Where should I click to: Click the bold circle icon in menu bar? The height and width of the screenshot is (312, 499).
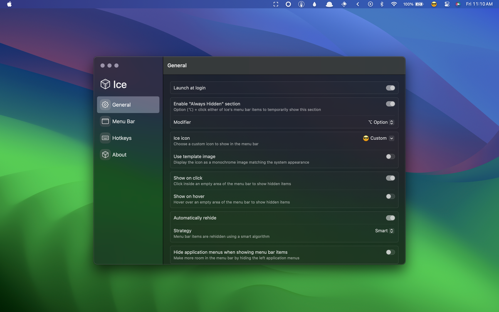[288, 4]
